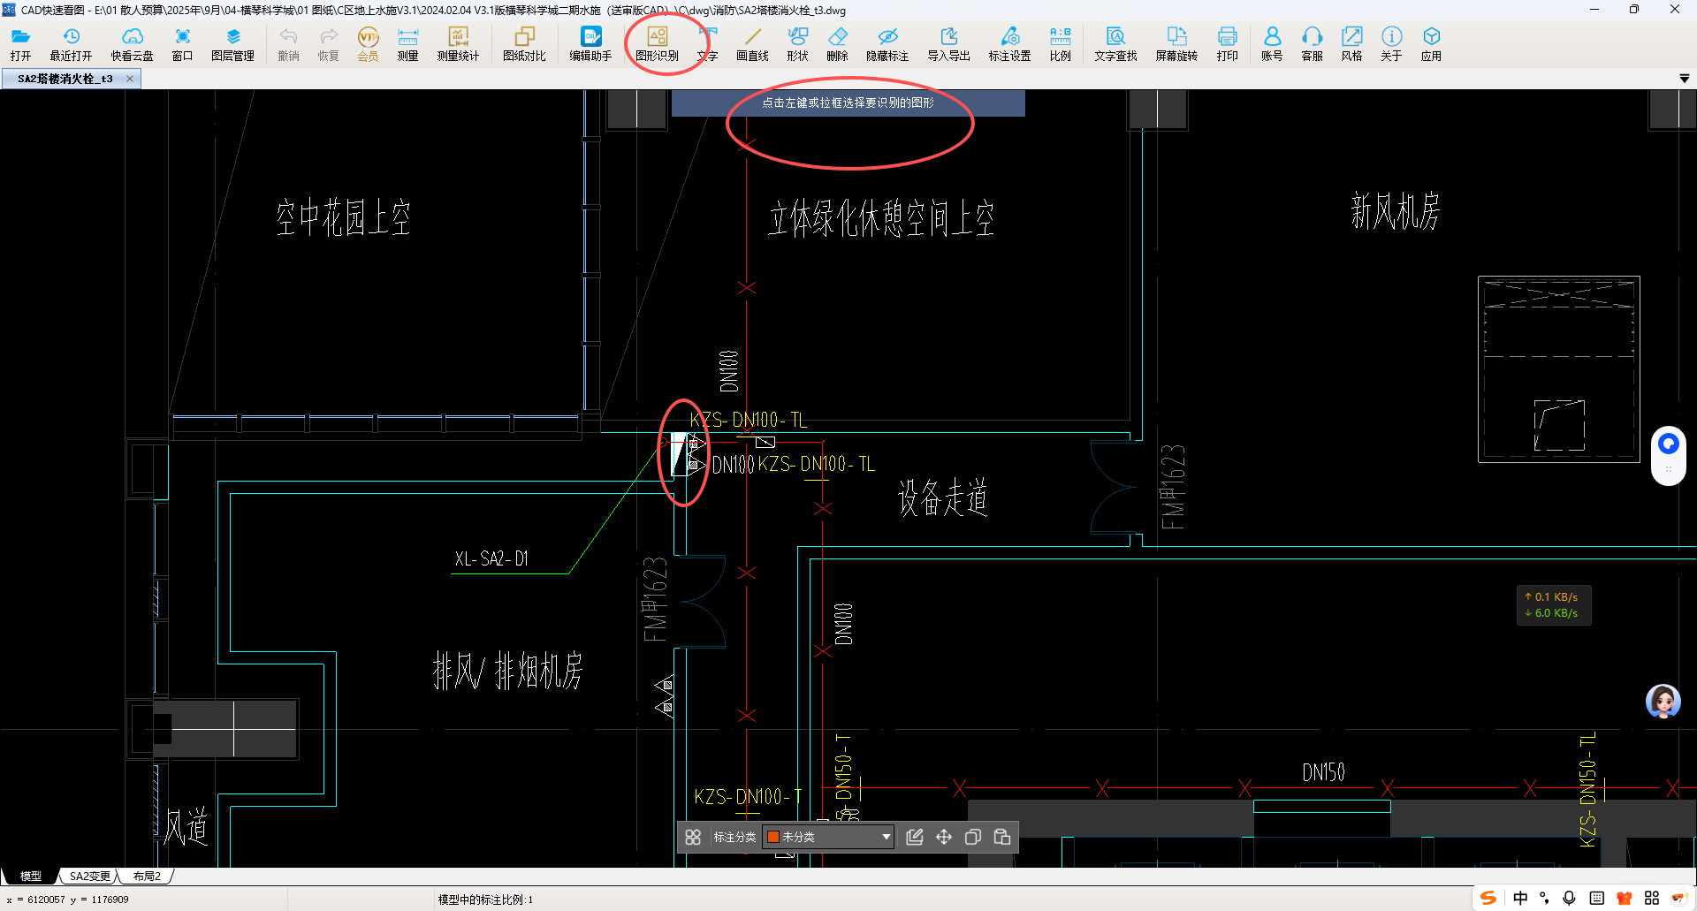Click the 新风机房 room label
Viewport: 1697px width, 911px height.
pyautogui.click(x=1396, y=212)
